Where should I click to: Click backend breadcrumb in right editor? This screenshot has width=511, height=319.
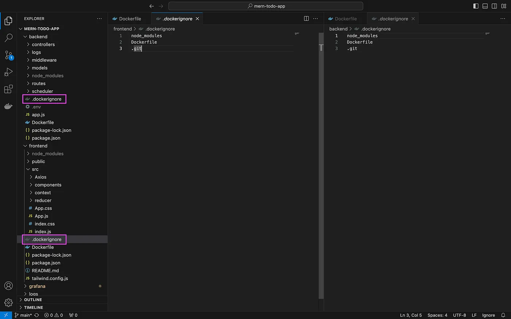click(x=338, y=29)
